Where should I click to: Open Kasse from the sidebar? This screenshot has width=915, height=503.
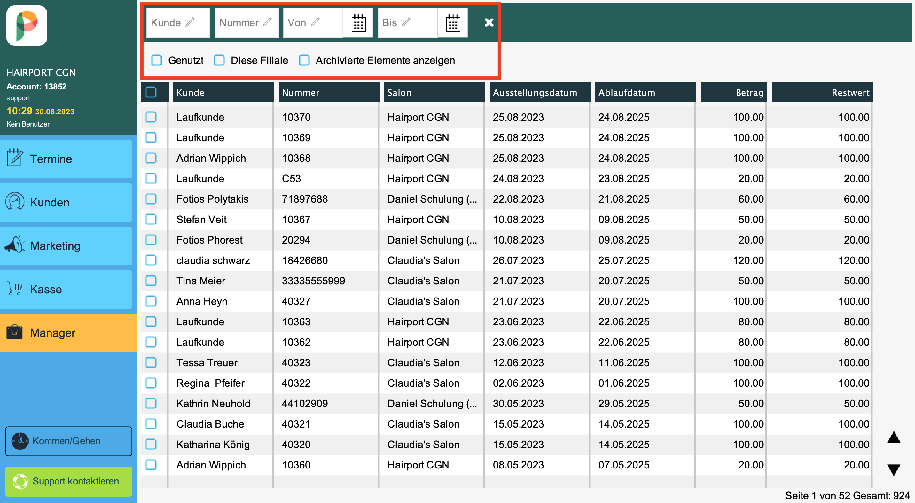(66, 289)
